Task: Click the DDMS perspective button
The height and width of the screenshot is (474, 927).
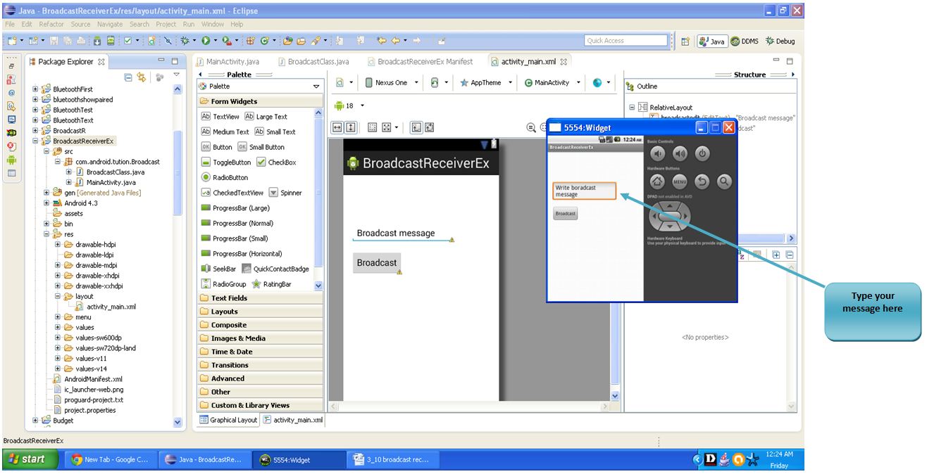Action: (x=745, y=41)
